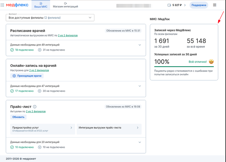The image size is (226, 162).
Task: Click the Поддержка button
Action: click(199, 5)
